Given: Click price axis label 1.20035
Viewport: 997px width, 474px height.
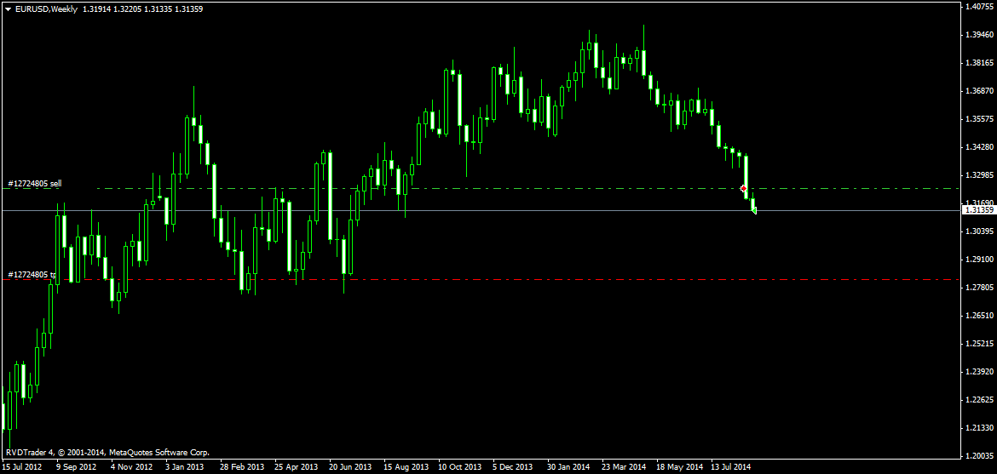Looking at the screenshot, I should (978, 455).
